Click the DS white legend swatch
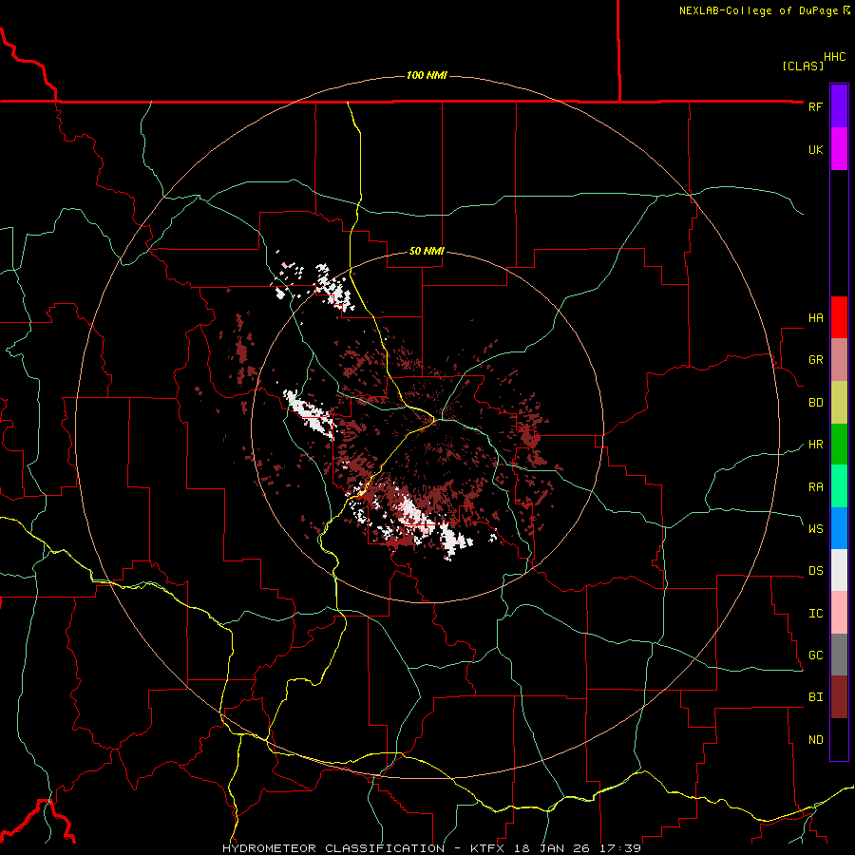 click(x=839, y=570)
